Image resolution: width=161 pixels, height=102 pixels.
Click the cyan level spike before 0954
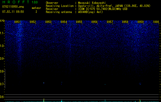pos(62,101)
